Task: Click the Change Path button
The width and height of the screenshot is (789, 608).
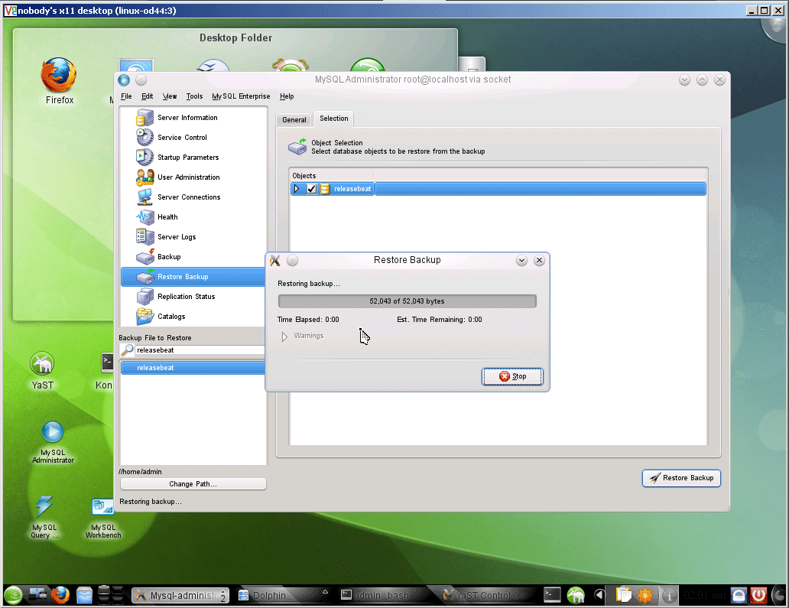Action: (193, 483)
